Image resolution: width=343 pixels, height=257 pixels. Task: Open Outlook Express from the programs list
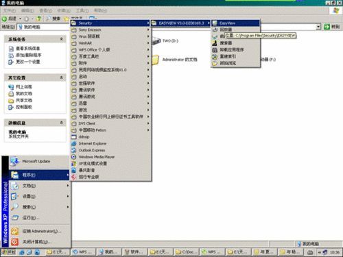click(111, 150)
